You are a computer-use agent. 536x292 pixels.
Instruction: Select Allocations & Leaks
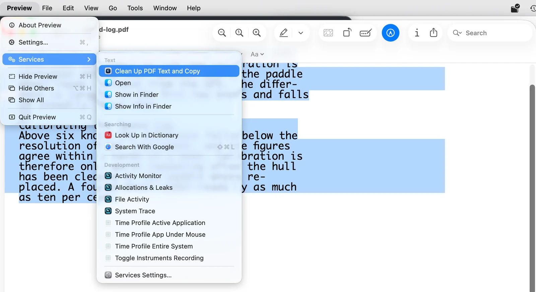pyautogui.click(x=169, y=188)
